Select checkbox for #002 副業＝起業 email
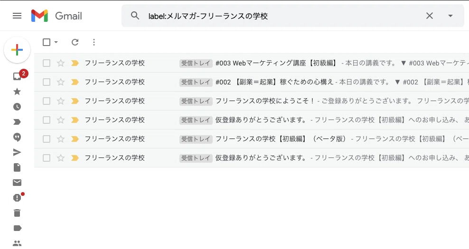469x249 pixels. click(x=47, y=82)
